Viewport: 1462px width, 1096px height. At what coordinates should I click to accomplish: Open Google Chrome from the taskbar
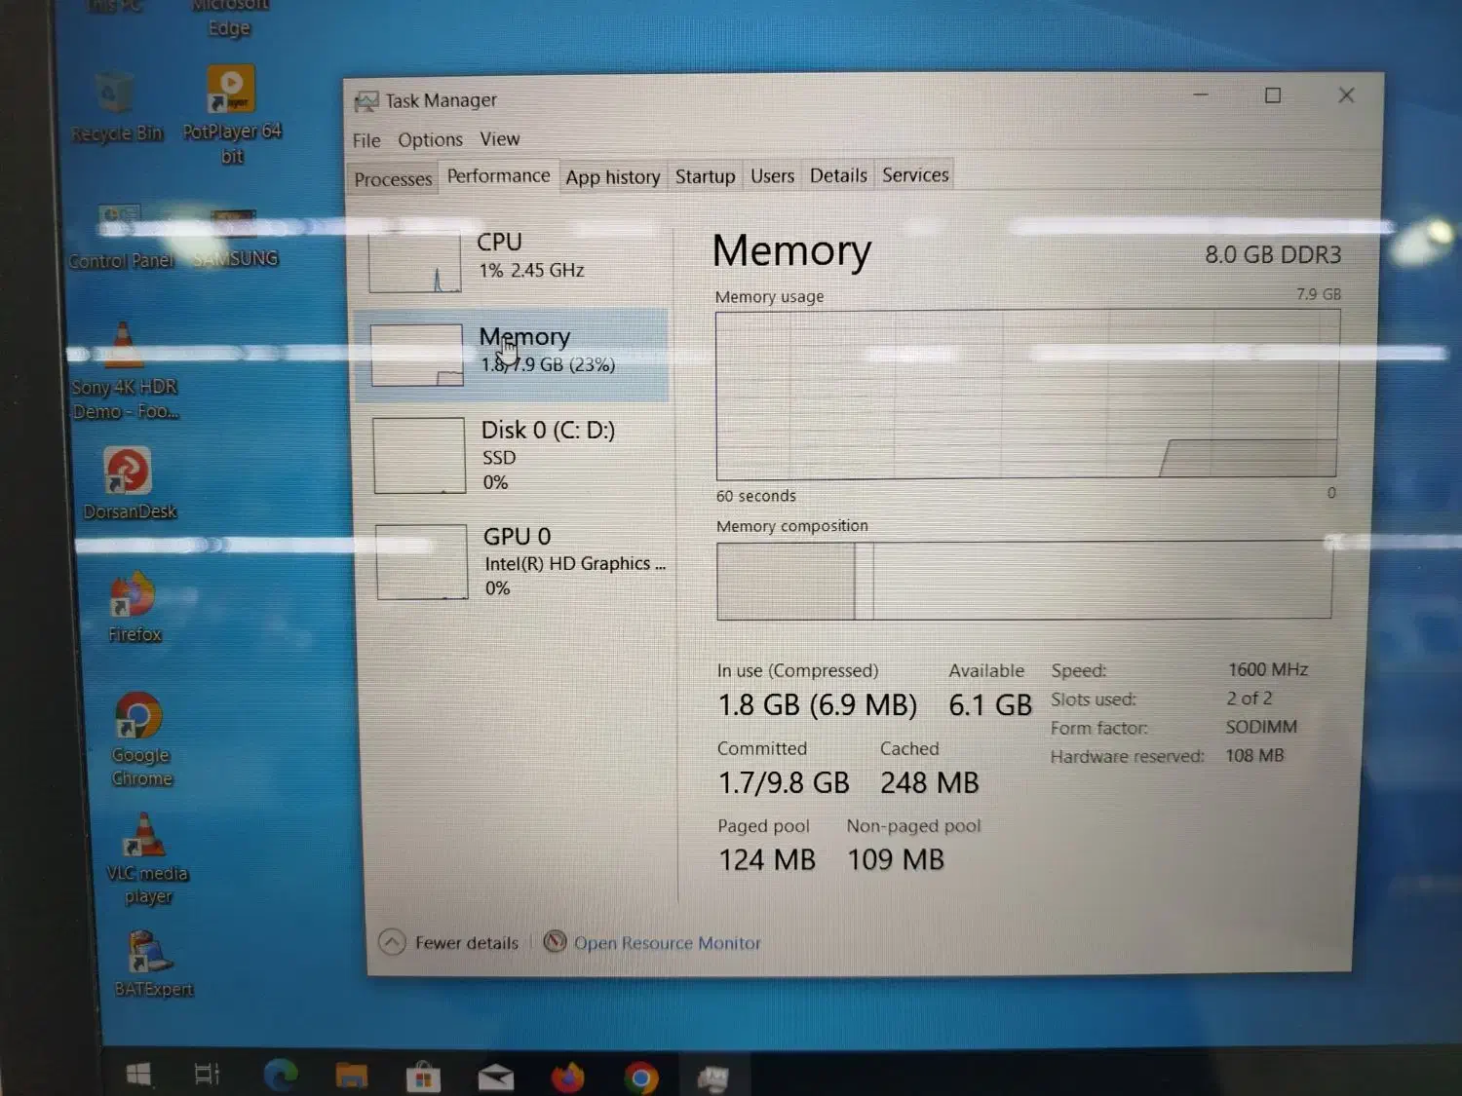click(640, 1077)
